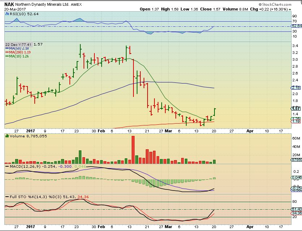Click the 3.4 label on price axis
Screen dimensions: 302x231
(x=295, y=46)
